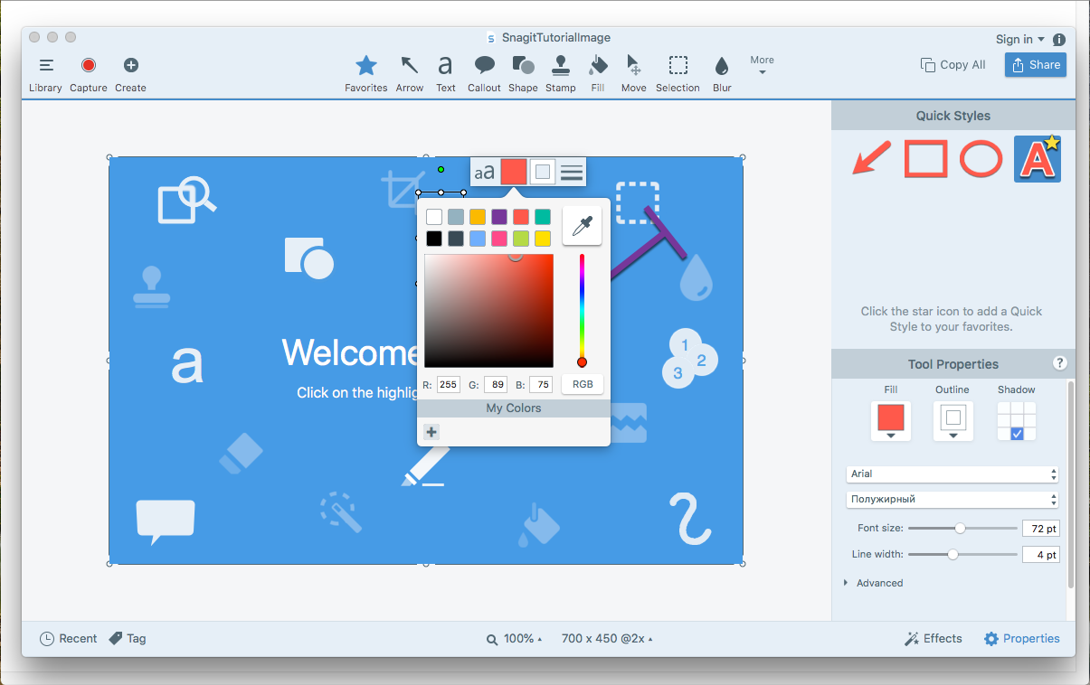Click the line width popup icon
The height and width of the screenshot is (685, 1090).
coord(572,172)
